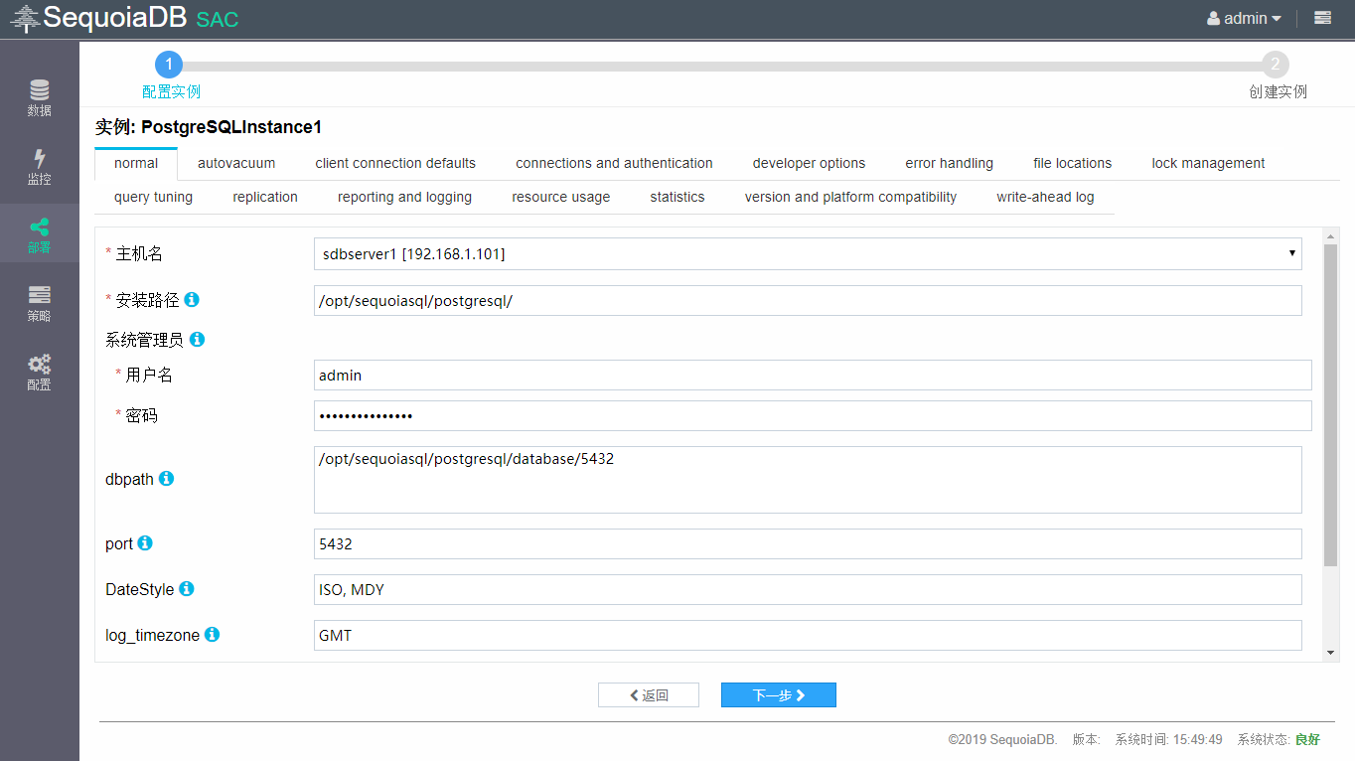
Task: Click the info icon next to log_timezone
Action: [212, 635]
